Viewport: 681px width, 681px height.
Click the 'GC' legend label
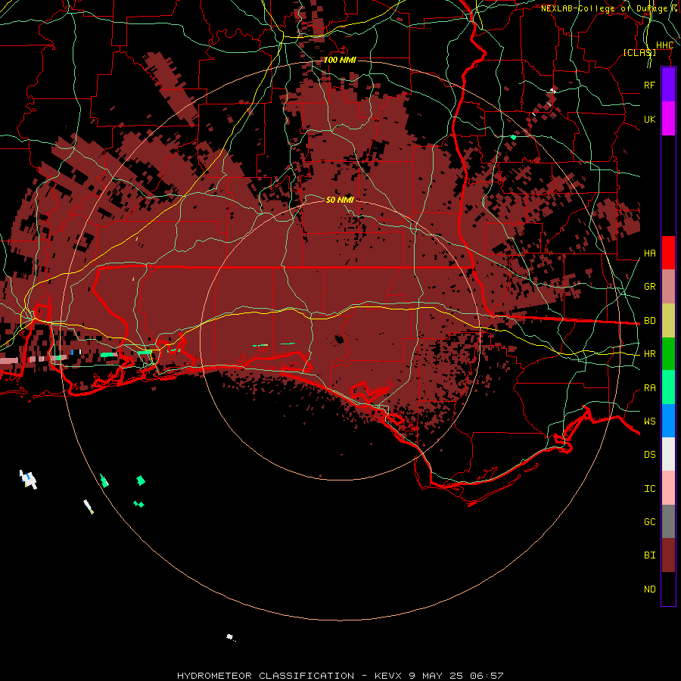click(649, 522)
